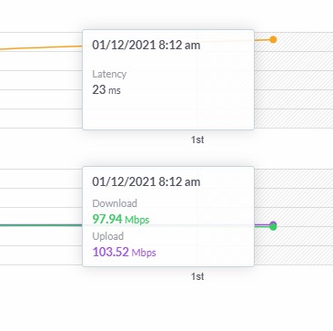Click the purple upload data point
Image resolution: width=333 pixels, height=331 pixels.
[273, 223]
